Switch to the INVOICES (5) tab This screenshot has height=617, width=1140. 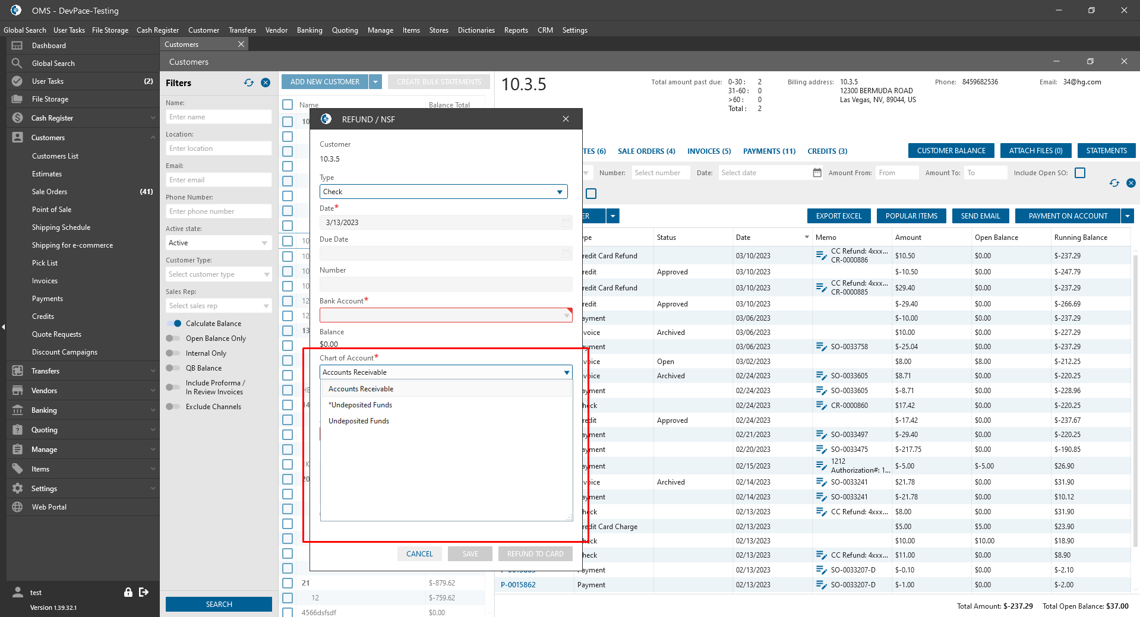[709, 151]
